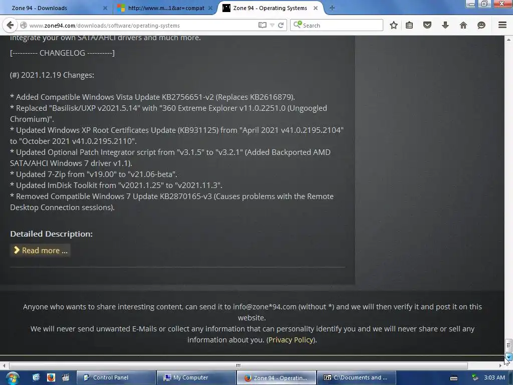Click the horizontal scrollbar thumb

[238, 365]
